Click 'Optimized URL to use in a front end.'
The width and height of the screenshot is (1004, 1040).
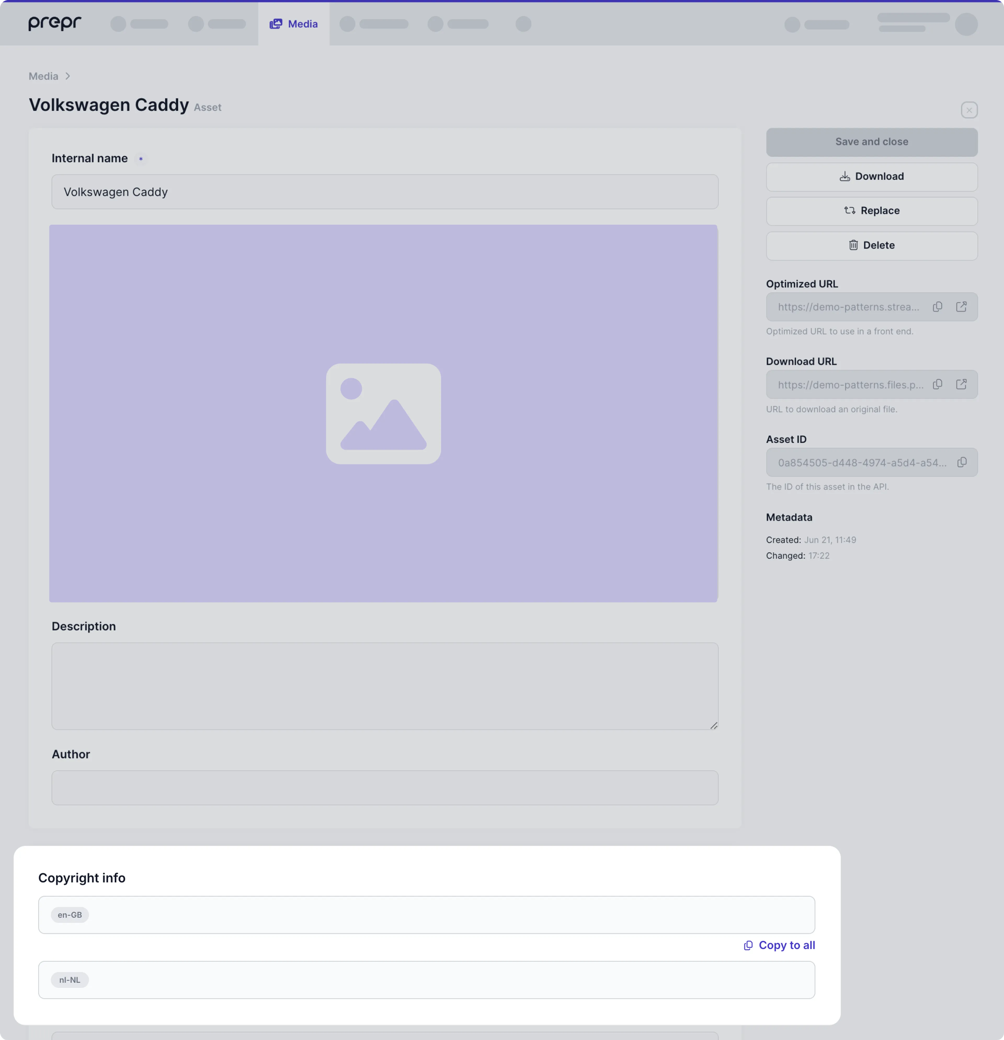tap(839, 331)
